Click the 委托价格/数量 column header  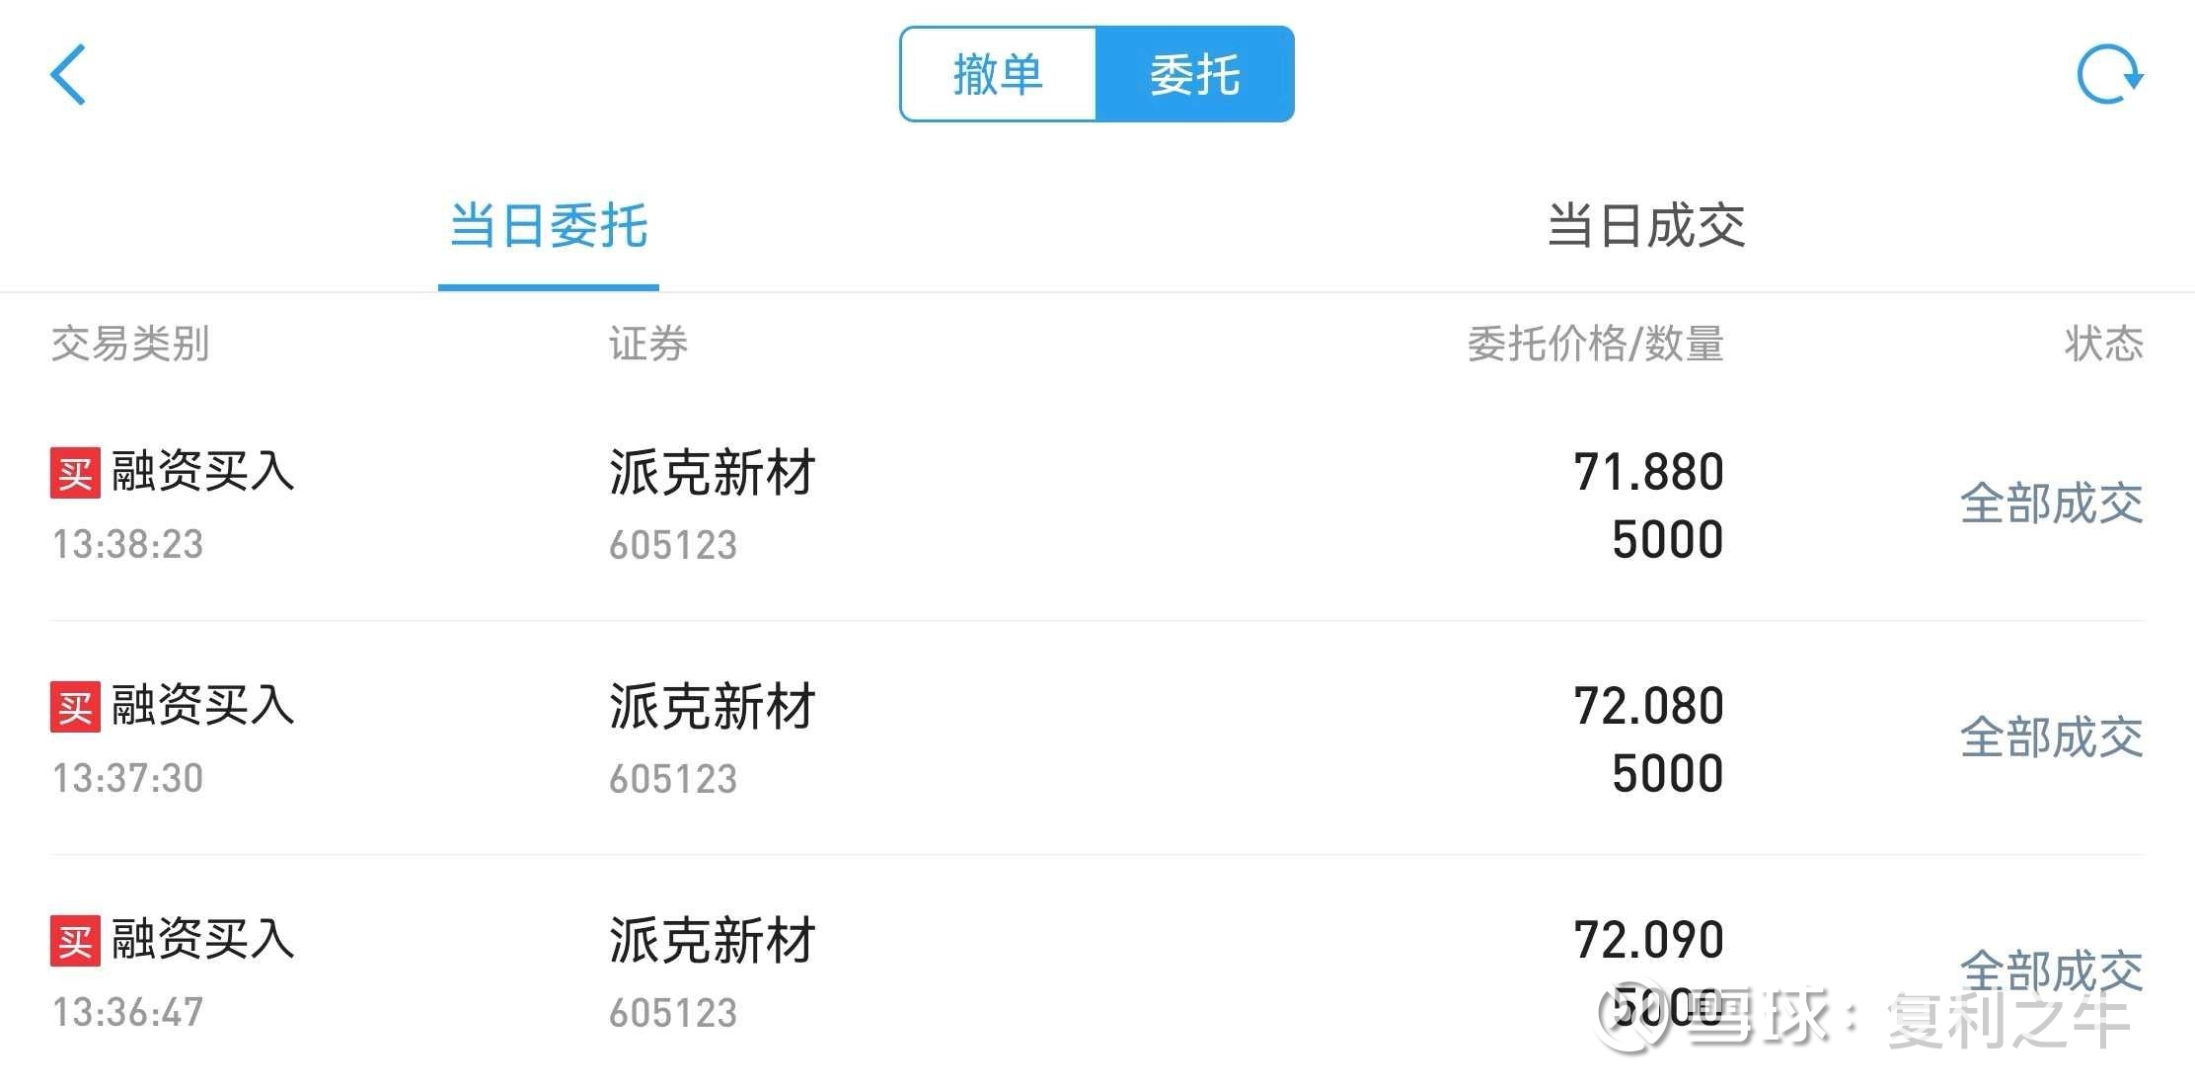pyautogui.click(x=1595, y=345)
